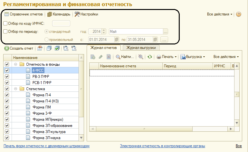Click the second ABC tree-view icon
This screenshot has height=152, width=248.
point(74,48)
